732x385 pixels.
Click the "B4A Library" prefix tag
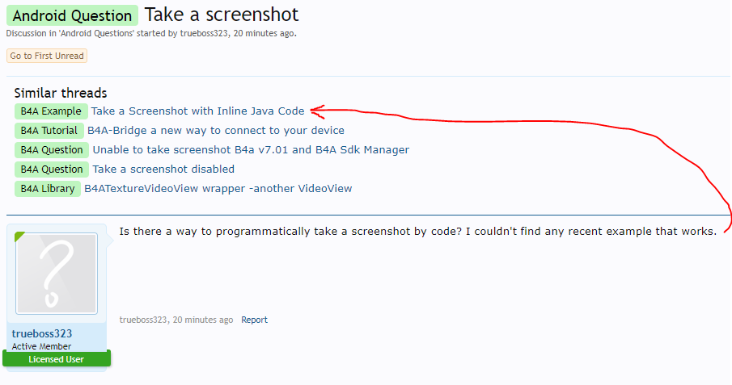coord(48,189)
